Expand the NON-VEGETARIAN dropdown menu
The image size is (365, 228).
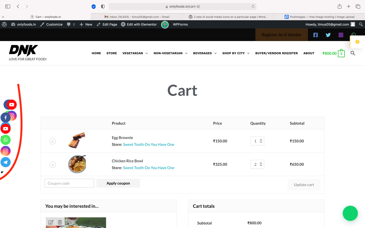coord(171,53)
